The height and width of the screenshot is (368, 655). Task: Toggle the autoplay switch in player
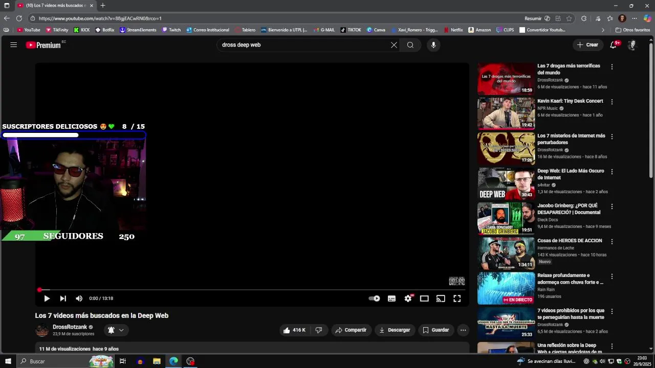point(374,298)
